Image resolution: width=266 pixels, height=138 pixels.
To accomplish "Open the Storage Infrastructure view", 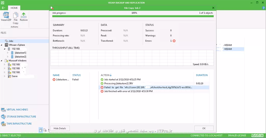I will [x=21, y=117].
